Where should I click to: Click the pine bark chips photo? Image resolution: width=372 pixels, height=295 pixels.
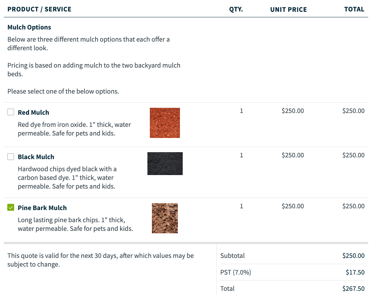(x=165, y=218)
